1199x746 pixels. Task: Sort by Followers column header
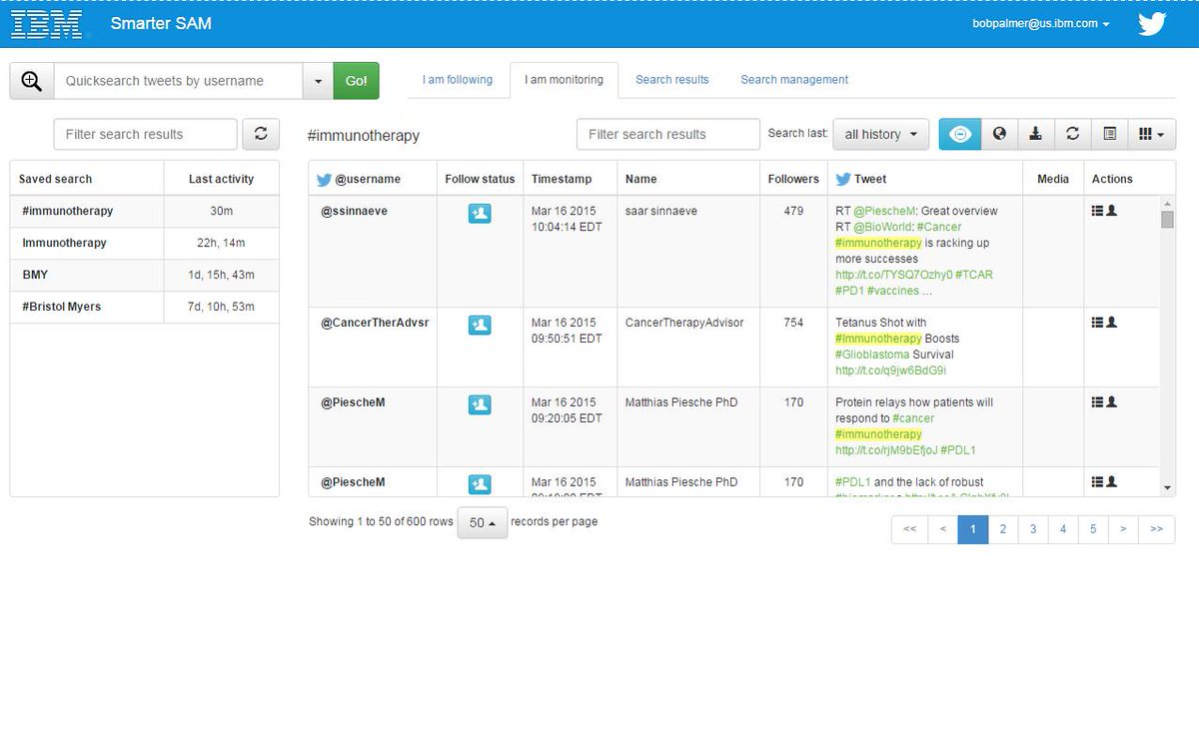793,179
